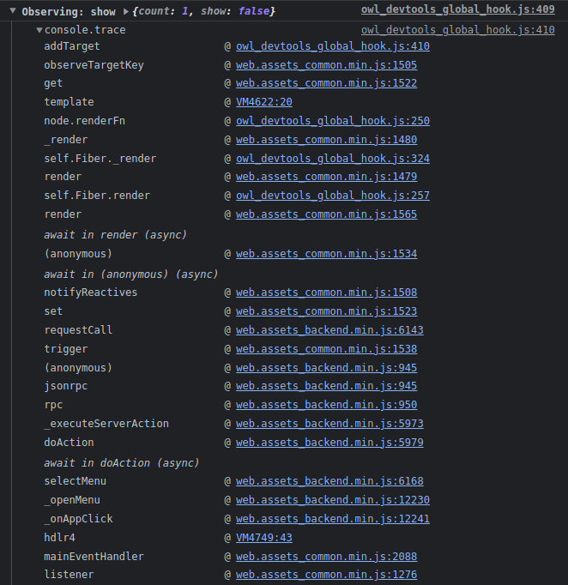Open the VM4749:43 link for hdlr4
Viewport: 568px width, 585px height.
tap(263, 538)
